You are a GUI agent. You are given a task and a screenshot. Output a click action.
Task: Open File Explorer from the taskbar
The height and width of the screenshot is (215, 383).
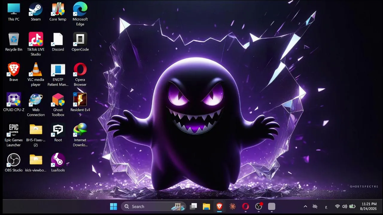point(206,206)
